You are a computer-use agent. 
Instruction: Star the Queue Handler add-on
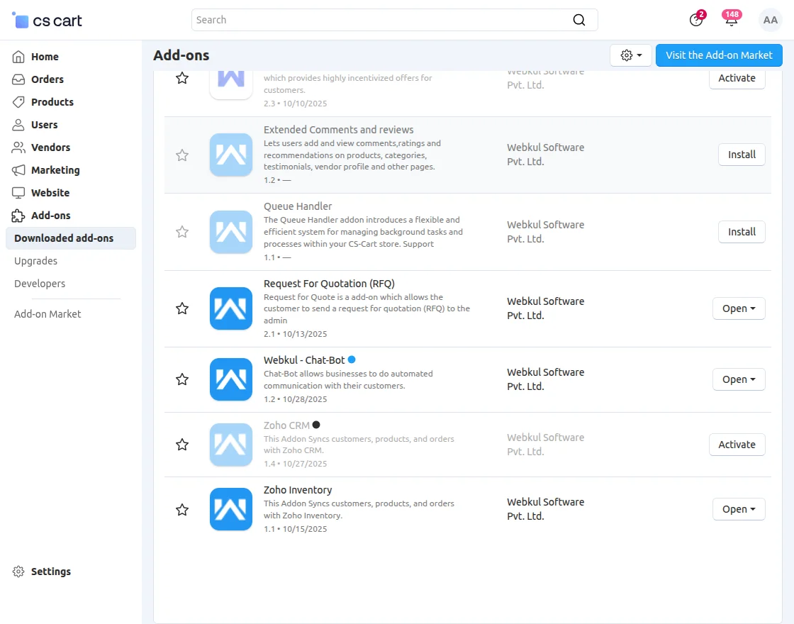(x=182, y=232)
